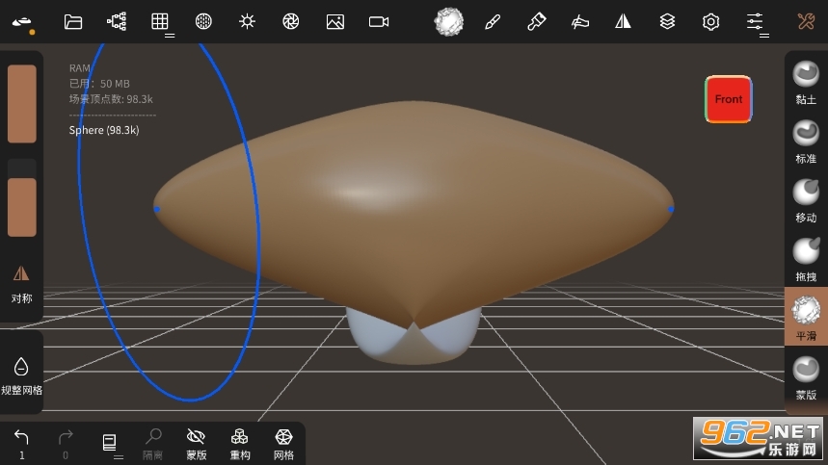Click the top brown color swatch
Viewport: 828px width, 465px height.
click(21, 104)
